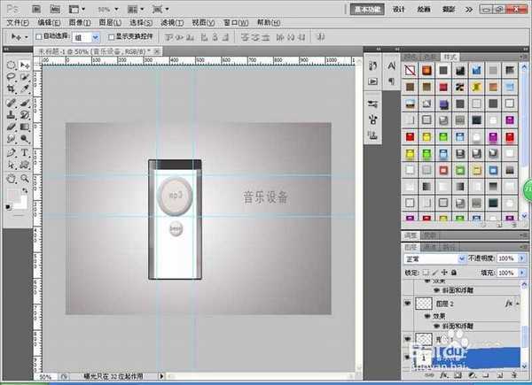Screen dimensions: 532x385
Task: Open 图层(L) menu
Action: pos(110,23)
